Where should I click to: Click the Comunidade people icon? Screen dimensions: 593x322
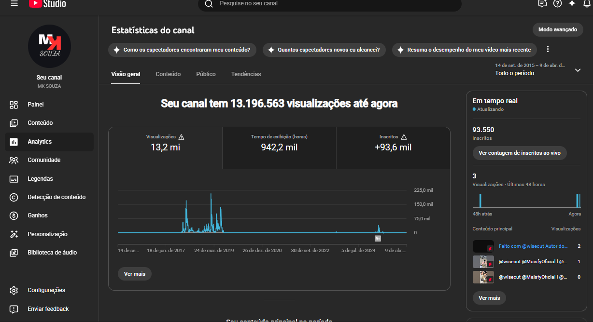pos(14,160)
